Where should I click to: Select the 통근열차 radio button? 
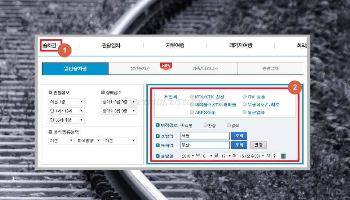[x=244, y=112]
